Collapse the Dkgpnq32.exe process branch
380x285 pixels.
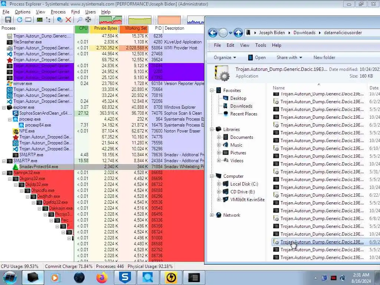(x=10, y=178)
